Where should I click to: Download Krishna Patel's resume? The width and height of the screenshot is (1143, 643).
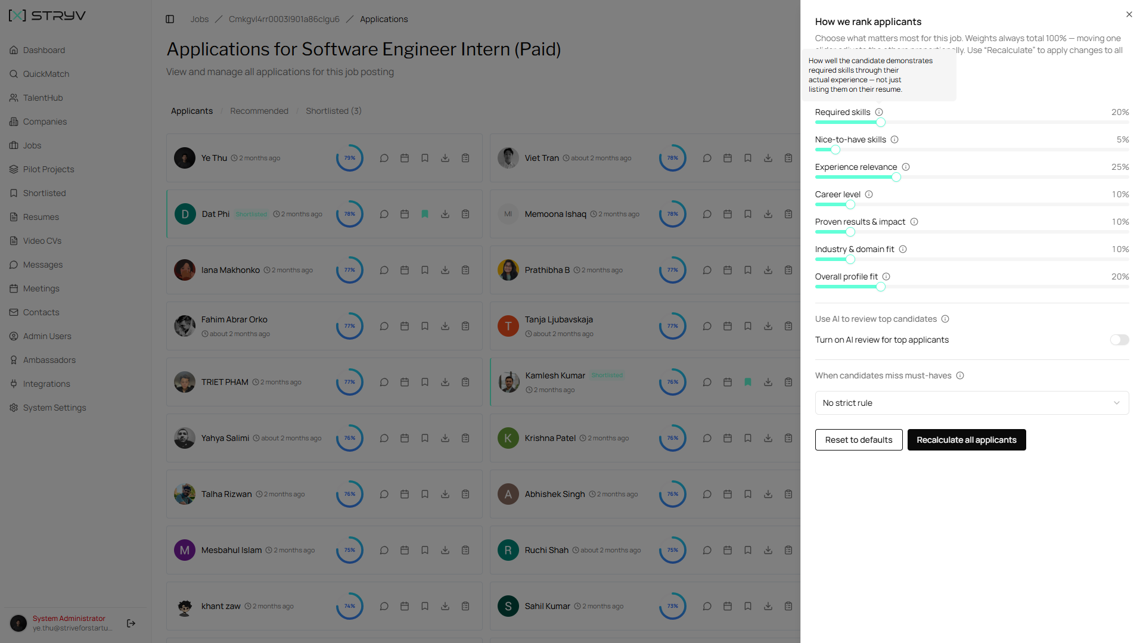[x=768, y=438]
